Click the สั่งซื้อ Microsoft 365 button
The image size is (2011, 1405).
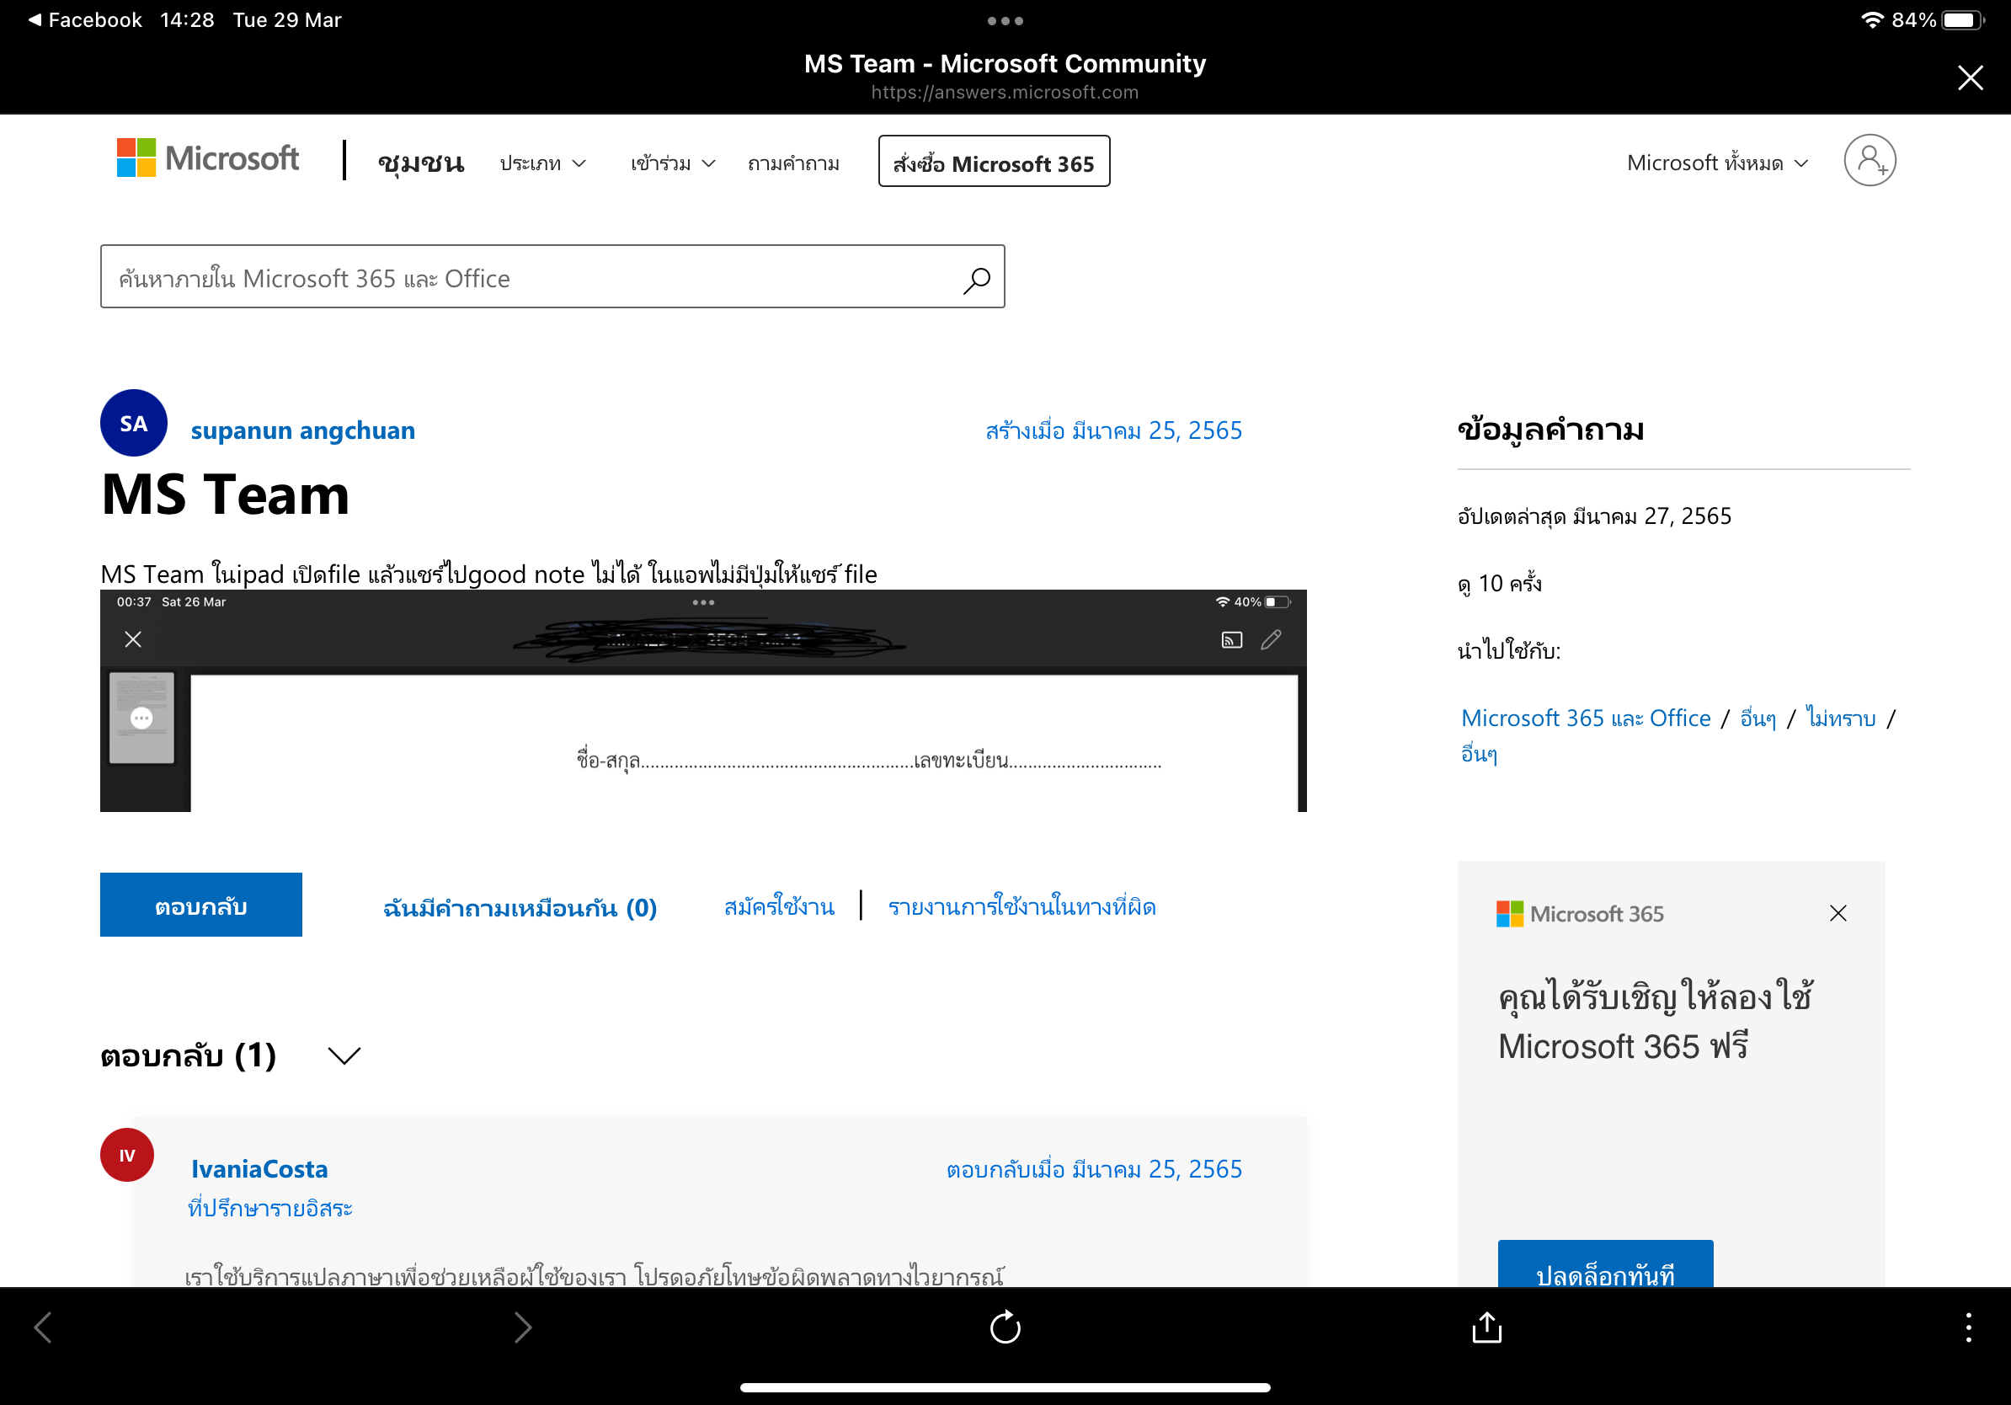(993, 162)
